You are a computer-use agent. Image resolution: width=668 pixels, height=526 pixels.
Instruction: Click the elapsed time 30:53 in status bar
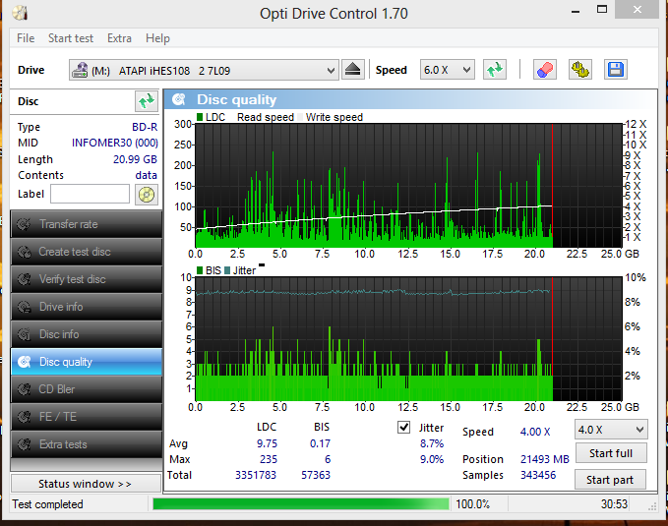tap(614, 504)
